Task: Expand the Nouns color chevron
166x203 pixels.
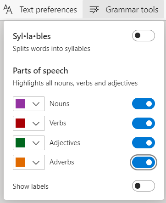Action: [x=36, y=104]
